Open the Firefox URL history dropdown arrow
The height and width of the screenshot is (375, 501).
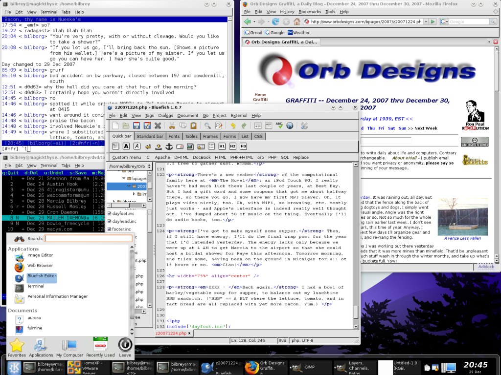[x=426, y=22]
